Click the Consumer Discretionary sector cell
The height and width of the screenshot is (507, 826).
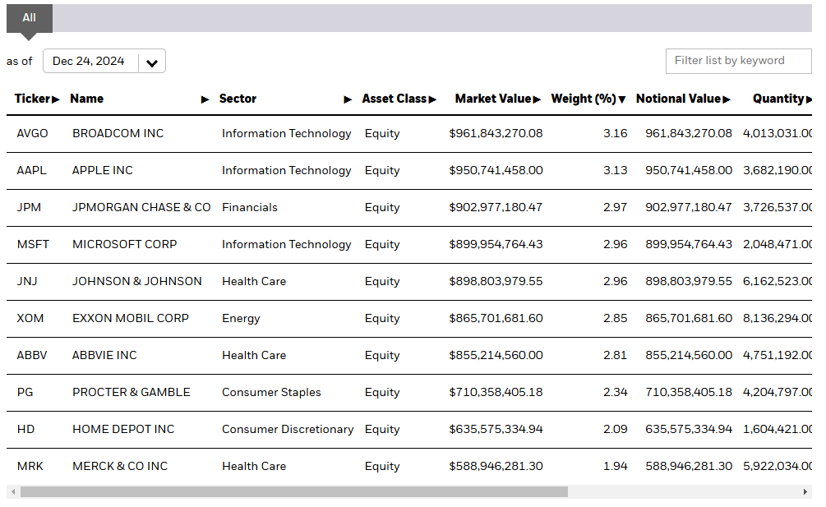288,430
